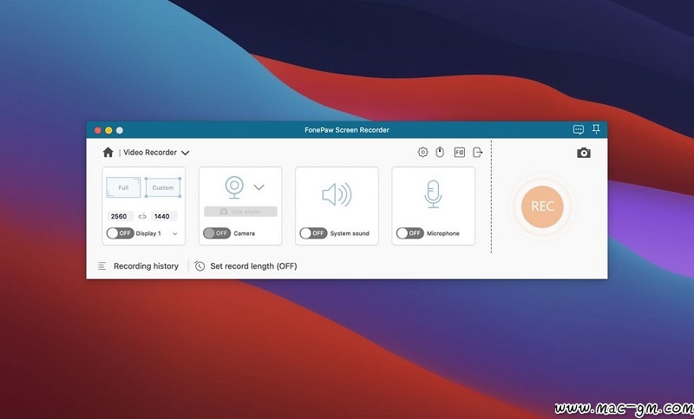Close the window with red button

(98, 130)
